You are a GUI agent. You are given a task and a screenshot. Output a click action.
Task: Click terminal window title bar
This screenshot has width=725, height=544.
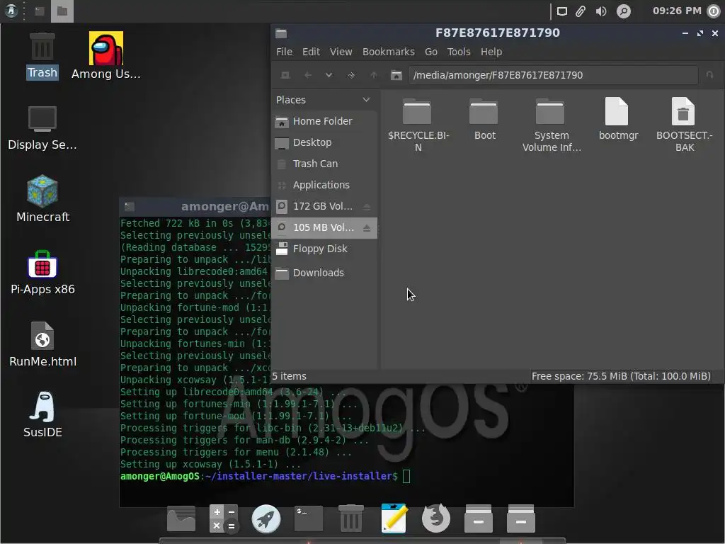point(195,206)
